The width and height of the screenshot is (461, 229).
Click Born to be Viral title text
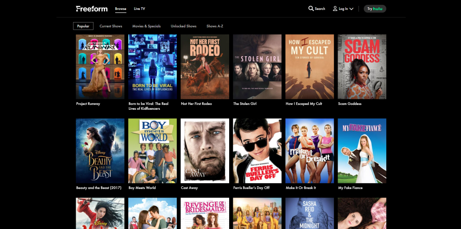pos(149,106)
